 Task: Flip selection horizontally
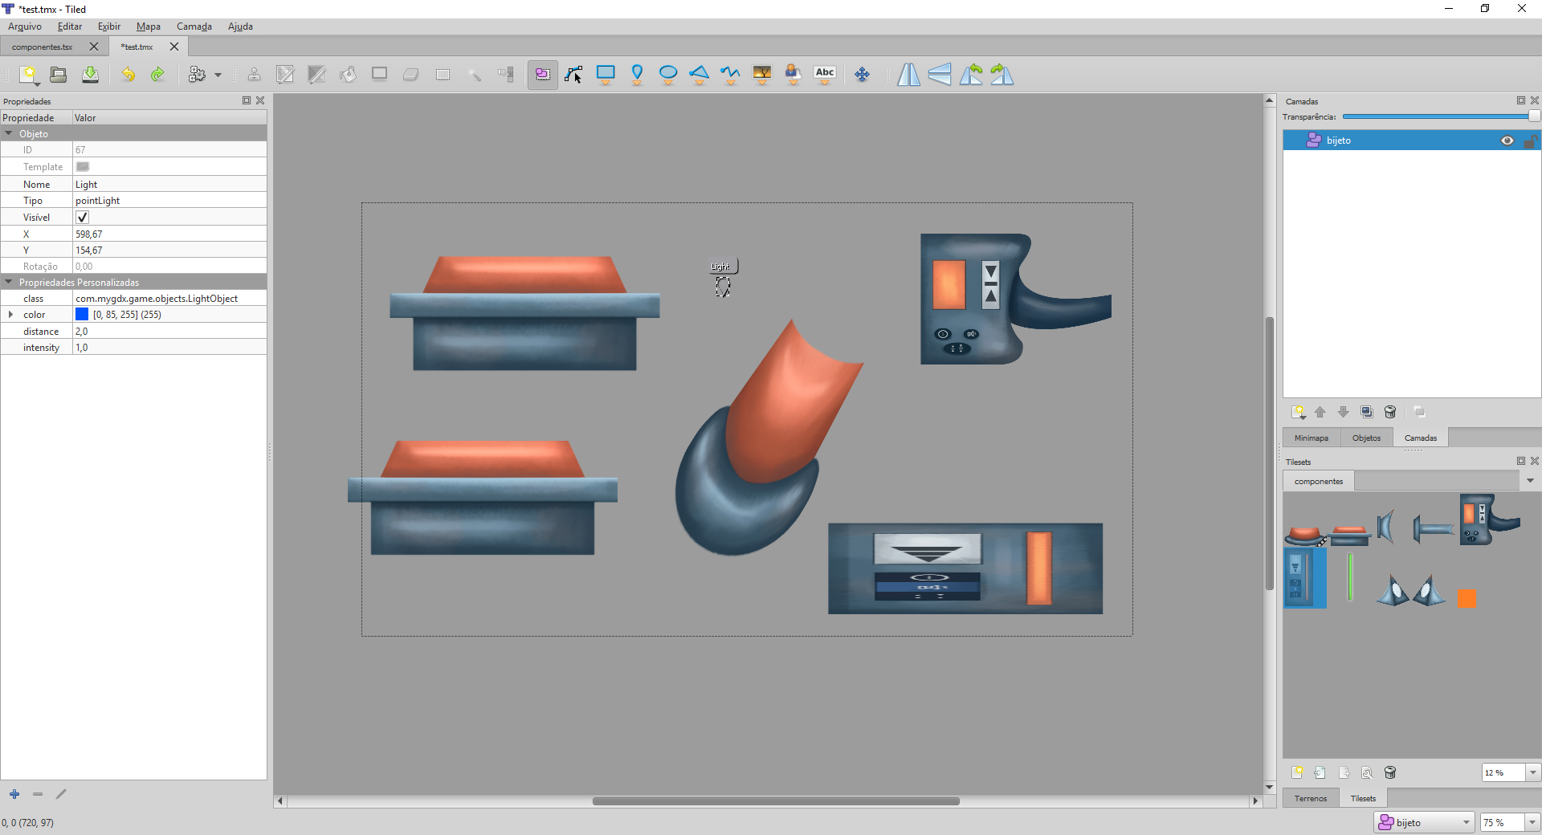tap(908, 75)
